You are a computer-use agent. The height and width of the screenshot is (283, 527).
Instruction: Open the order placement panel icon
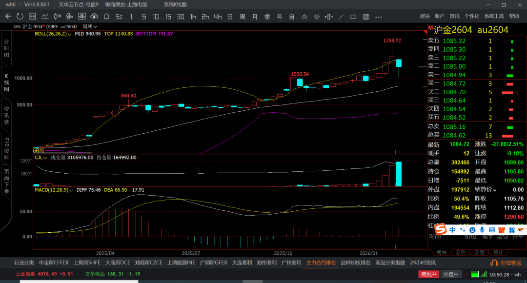pos(81,17)
